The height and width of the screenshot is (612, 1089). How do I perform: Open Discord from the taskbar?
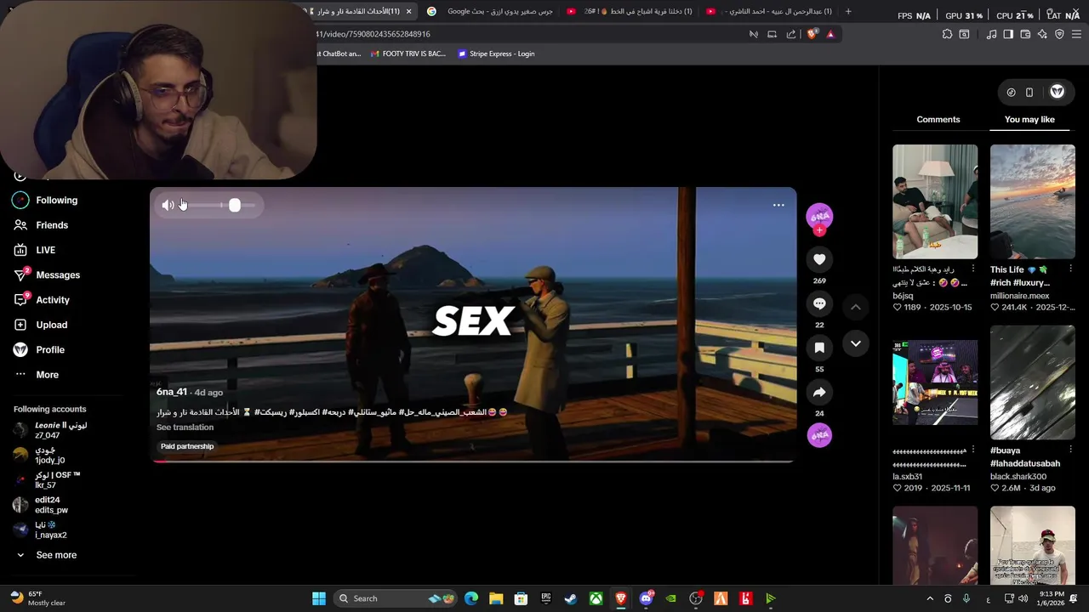[x=646, y=598]
